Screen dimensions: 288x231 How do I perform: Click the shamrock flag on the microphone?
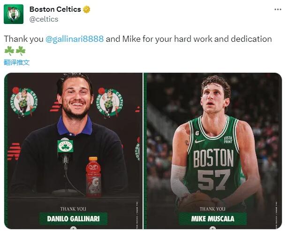pyautogui.click(x=65, y=146)
